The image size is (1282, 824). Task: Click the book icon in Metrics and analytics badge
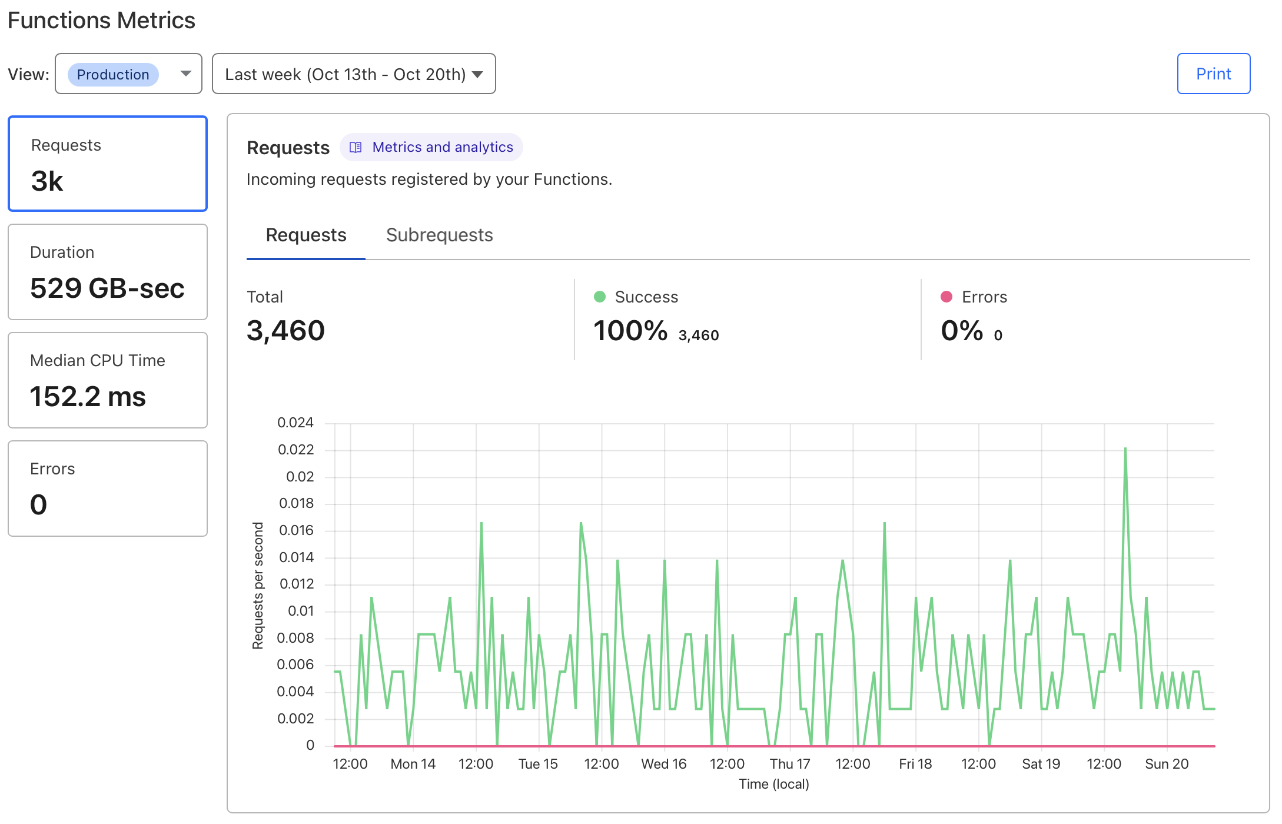(x=356, y=147)
